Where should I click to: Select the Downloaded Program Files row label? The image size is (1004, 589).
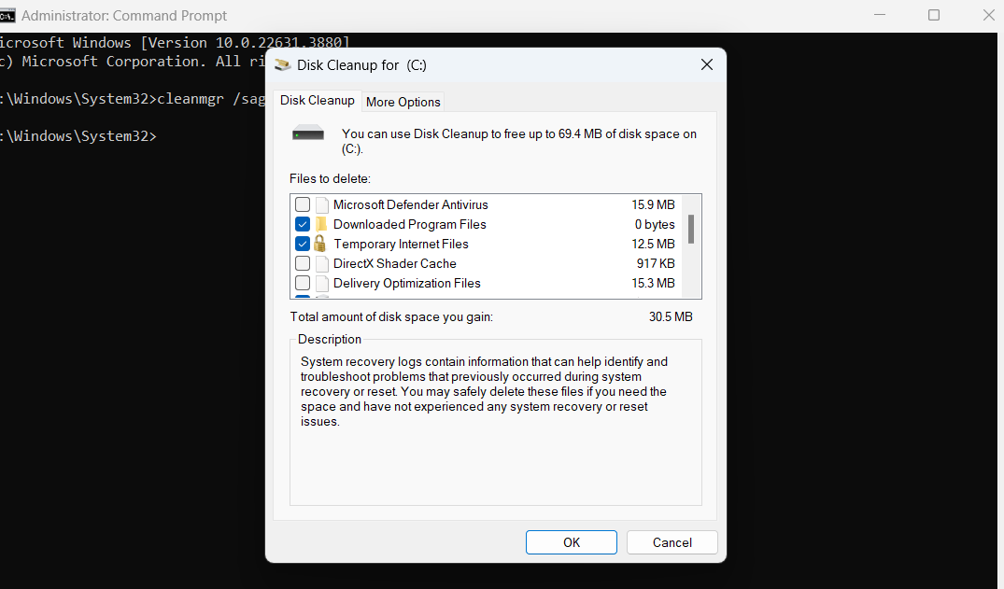tap(410, 224)
